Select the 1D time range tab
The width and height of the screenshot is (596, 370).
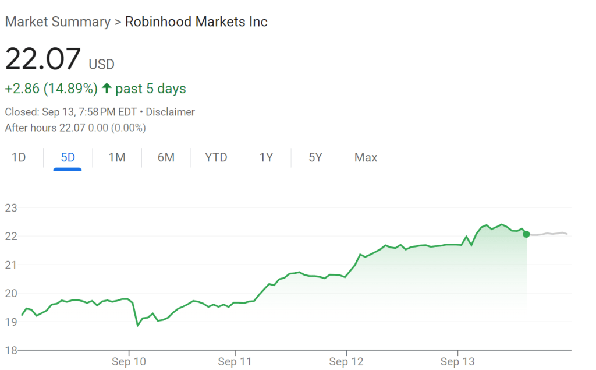tap(19, 157)
